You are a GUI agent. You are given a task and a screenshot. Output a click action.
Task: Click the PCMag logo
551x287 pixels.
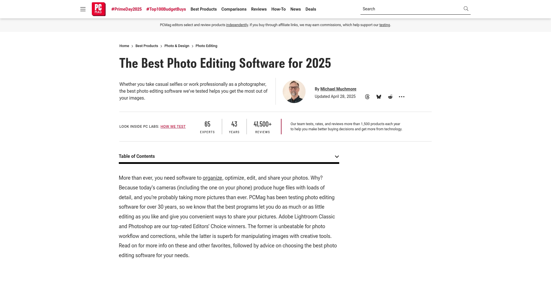(x=99, y=9)
